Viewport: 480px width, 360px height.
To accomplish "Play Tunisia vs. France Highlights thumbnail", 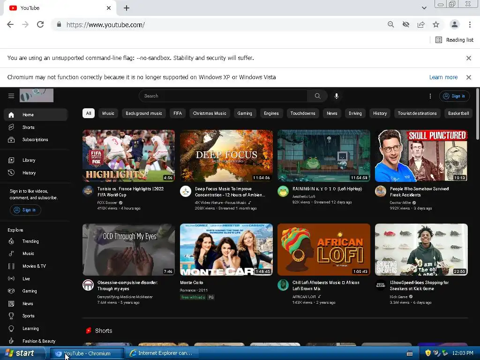I will point(128,156).
